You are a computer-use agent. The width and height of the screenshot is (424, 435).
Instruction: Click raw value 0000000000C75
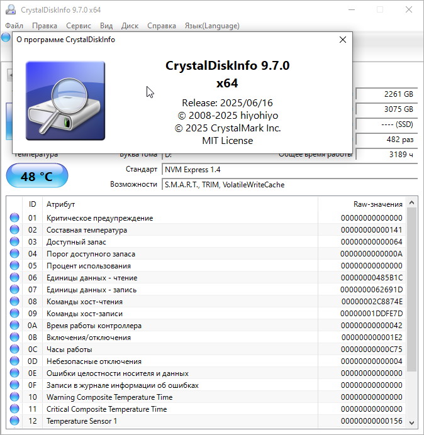[372, 350]
